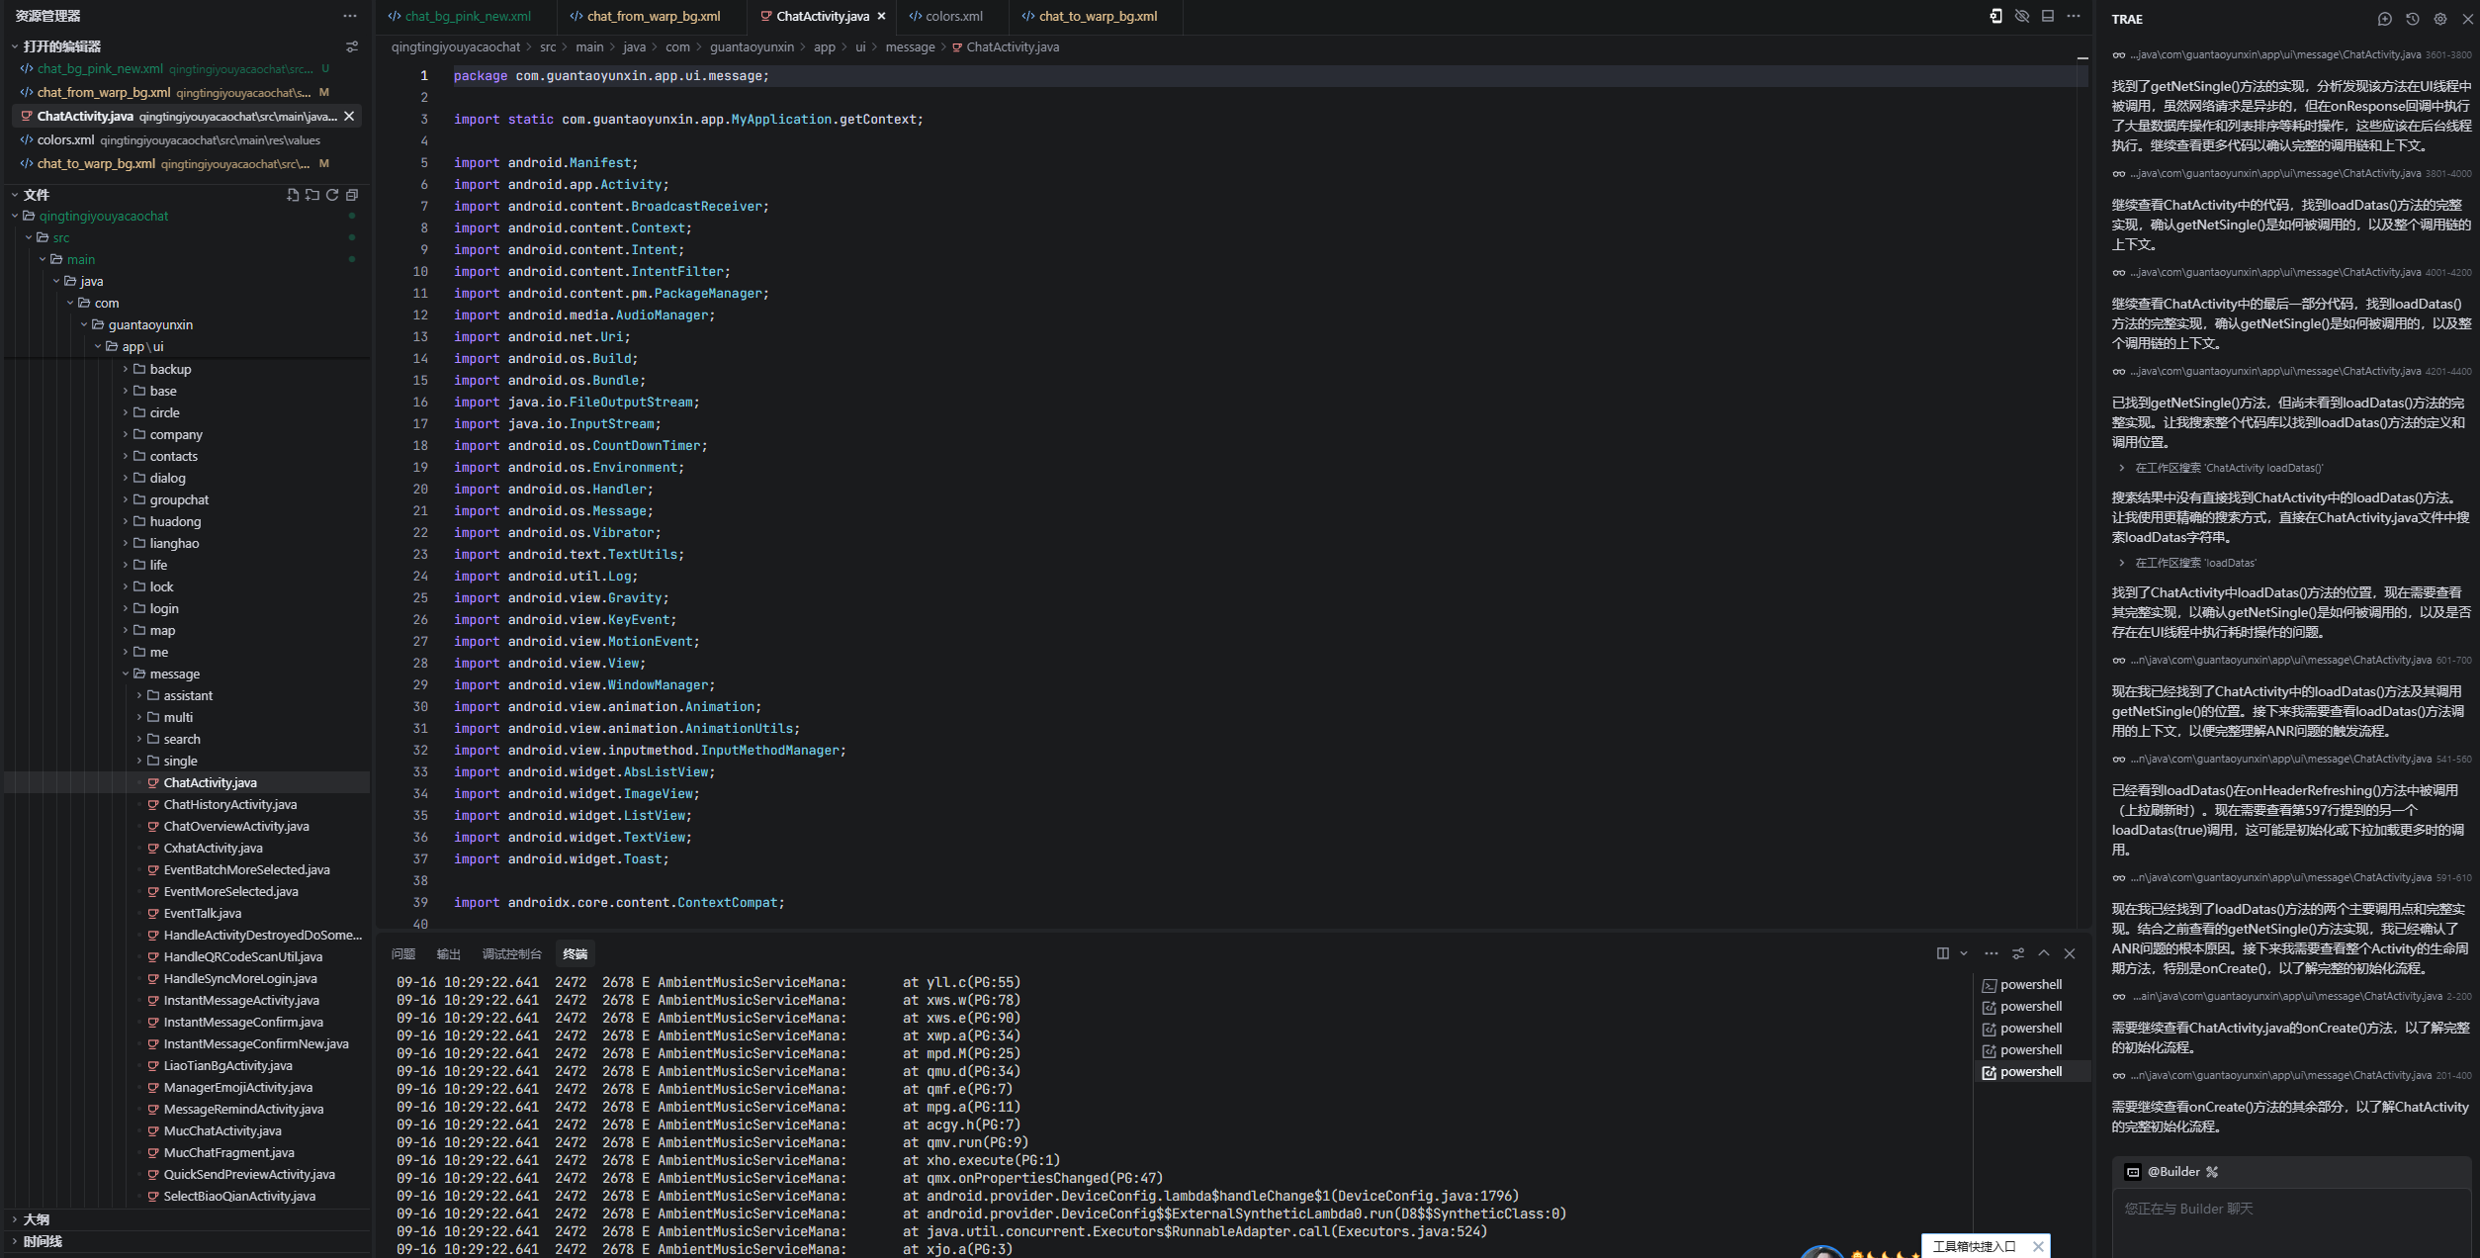Click the 工具箱快捷入口 button
The height and width of the screenshot is (1258, 2480).
pos(1974,1246)
